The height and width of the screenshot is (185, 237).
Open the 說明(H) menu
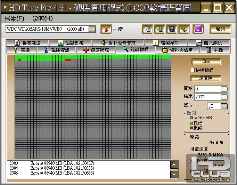(42, 19)
